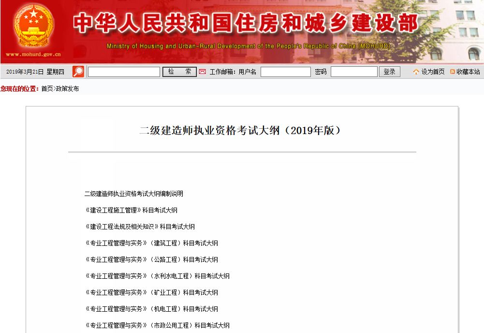Screen dimensions: 484x333
Task: Click the 收藏本站 link
Action: point(468,72)
